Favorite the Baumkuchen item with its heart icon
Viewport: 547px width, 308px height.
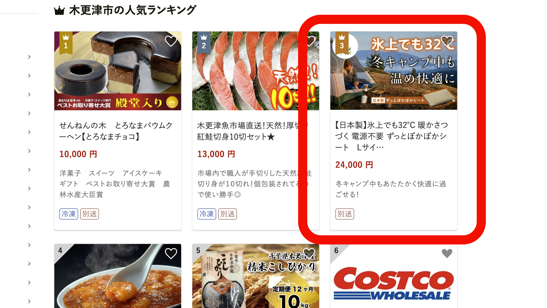pos(171,41)
